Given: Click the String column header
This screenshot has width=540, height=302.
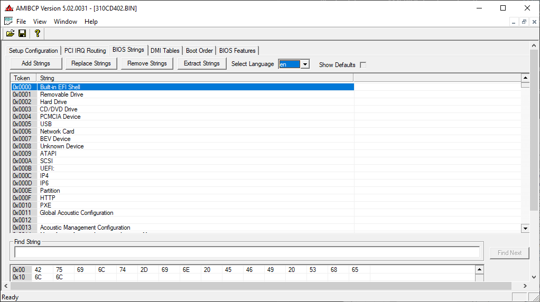Looking at the screenshot, I should [x=195, y=78].
